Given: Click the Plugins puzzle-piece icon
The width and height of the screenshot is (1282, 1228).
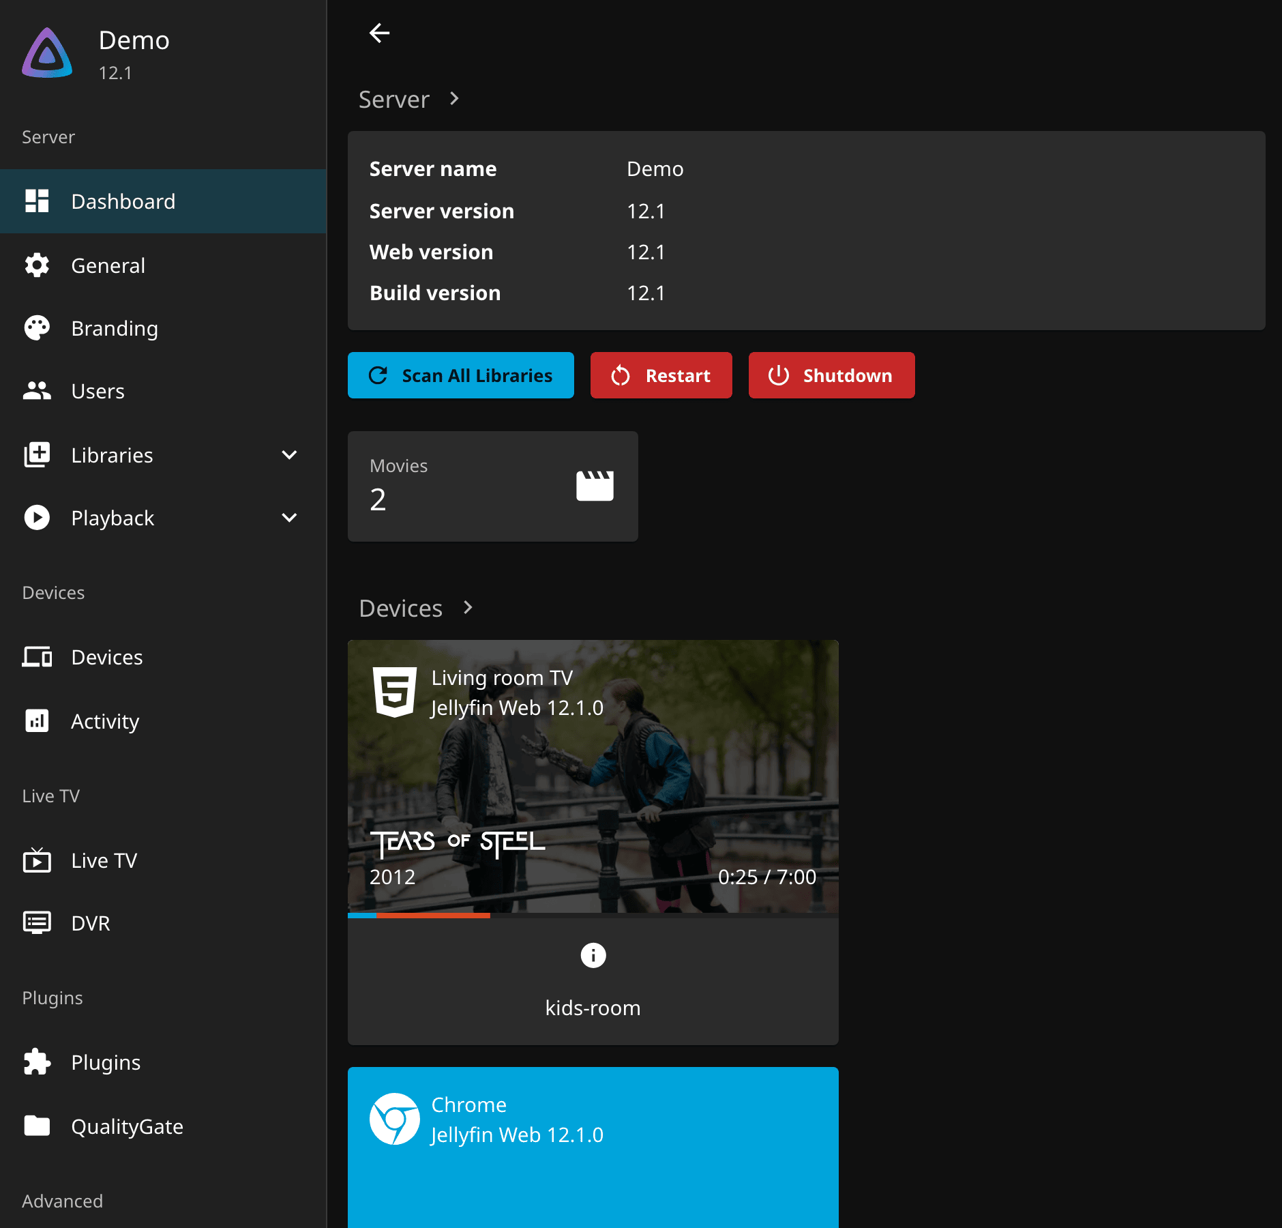Looking at the screenshot, I should 37,1062.
